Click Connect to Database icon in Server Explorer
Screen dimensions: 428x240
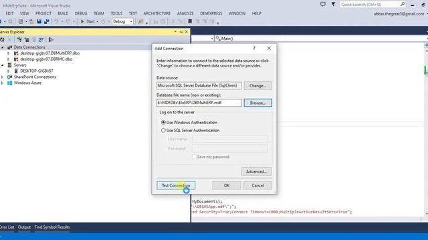pyautogui.click(x=19, y=40)
